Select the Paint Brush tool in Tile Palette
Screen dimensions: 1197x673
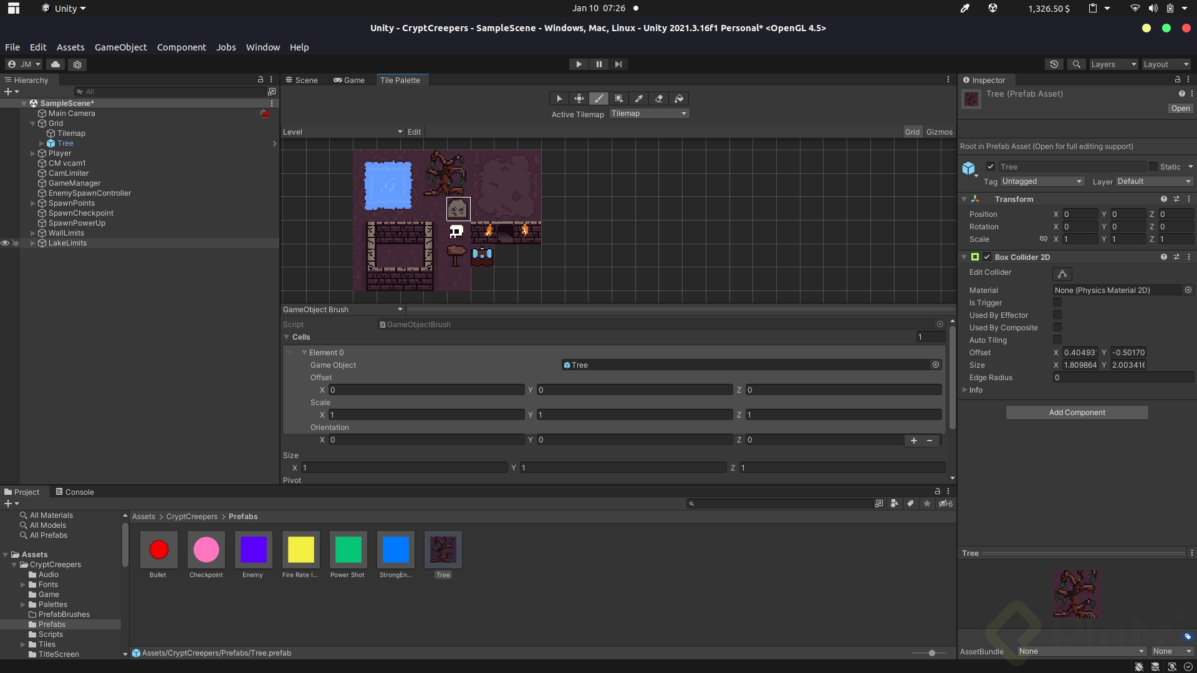(599, 98)
